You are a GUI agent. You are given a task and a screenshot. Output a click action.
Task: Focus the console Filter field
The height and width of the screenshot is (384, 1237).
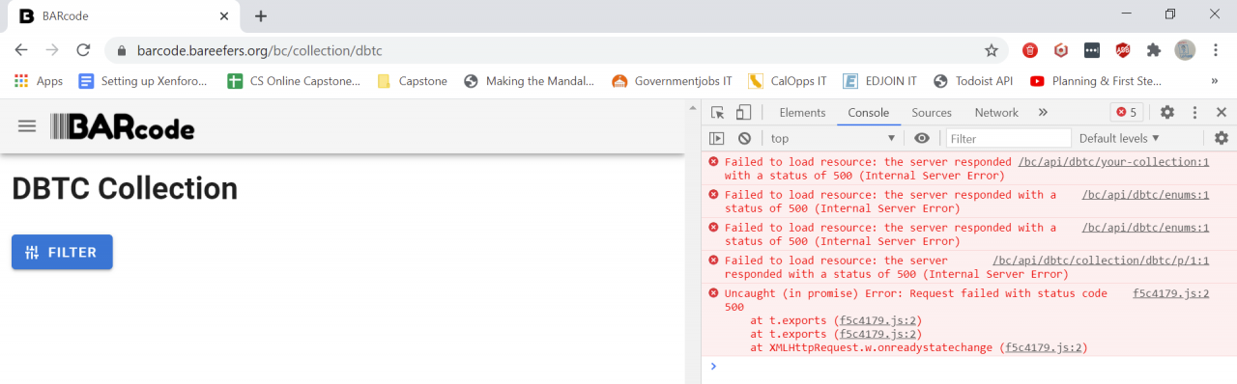[x=1008, y=138]
